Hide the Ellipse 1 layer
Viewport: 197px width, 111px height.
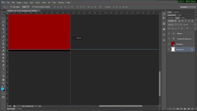tap(169, 34)
